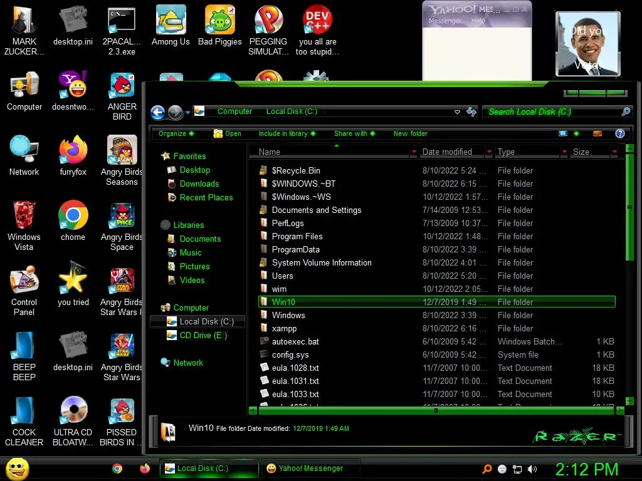Click Computer in the address bar breadcrumb
The width and height of the screenshot is (642, 481).
tap(234, 111)
